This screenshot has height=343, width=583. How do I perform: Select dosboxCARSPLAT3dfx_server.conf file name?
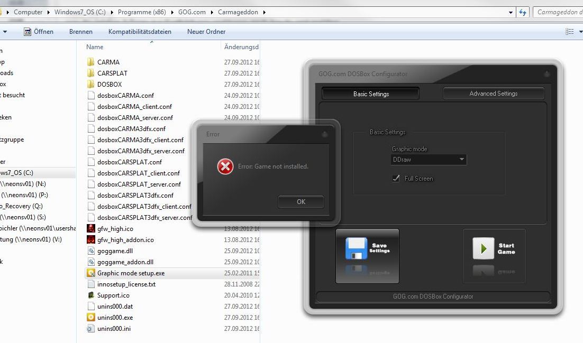(x=144, y=217)
